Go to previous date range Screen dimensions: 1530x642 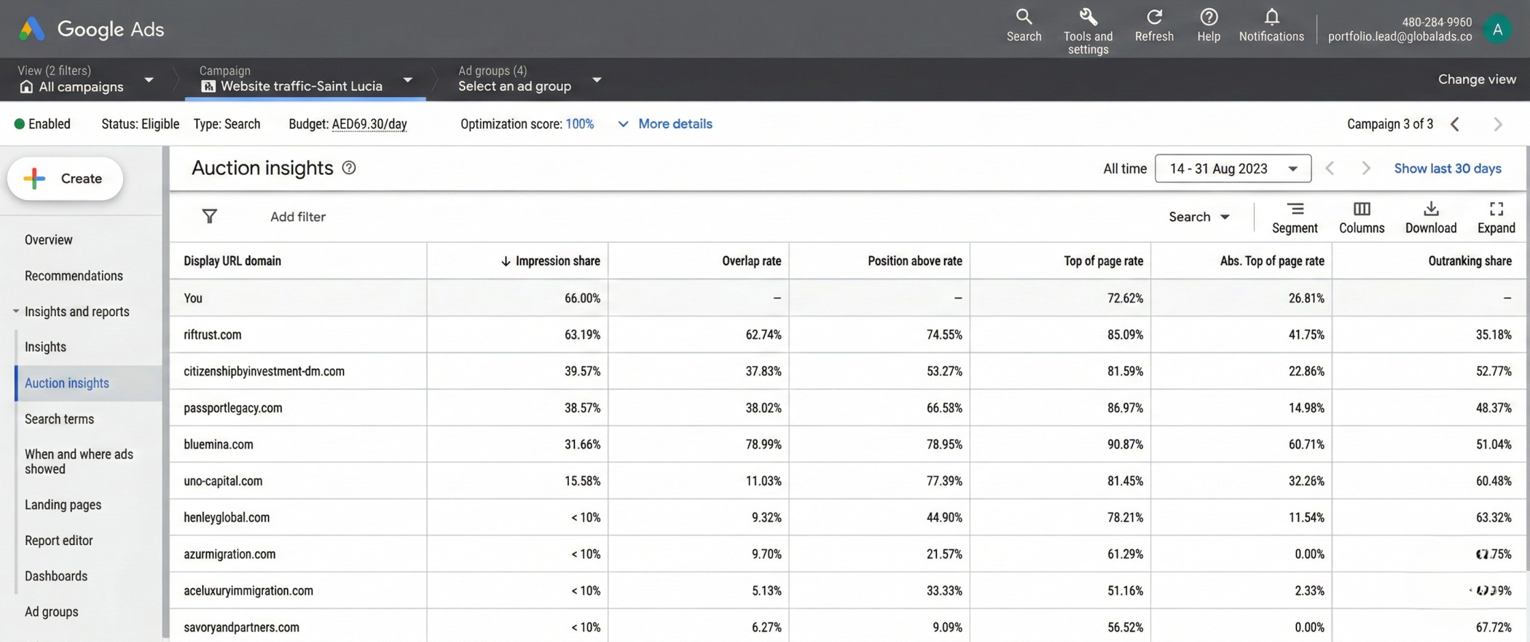coord(1329,169)
